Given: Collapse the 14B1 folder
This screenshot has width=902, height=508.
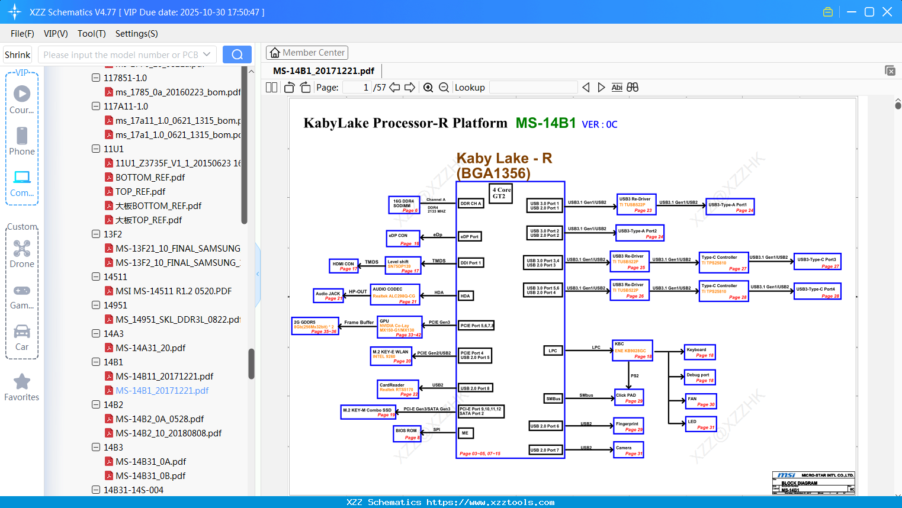Looking at the screenshot, I should tap(96, 362).
